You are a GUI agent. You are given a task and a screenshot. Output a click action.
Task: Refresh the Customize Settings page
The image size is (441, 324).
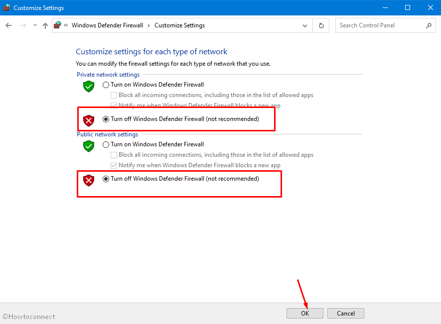click(321, 25)
